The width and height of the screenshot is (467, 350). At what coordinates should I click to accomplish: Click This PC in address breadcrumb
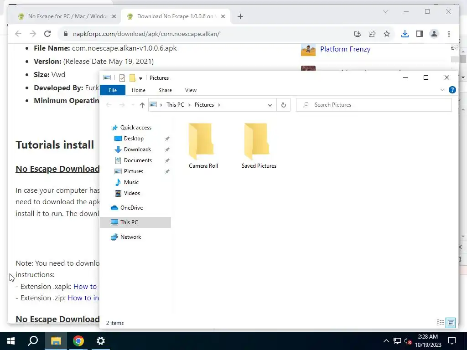pos(175,105)
